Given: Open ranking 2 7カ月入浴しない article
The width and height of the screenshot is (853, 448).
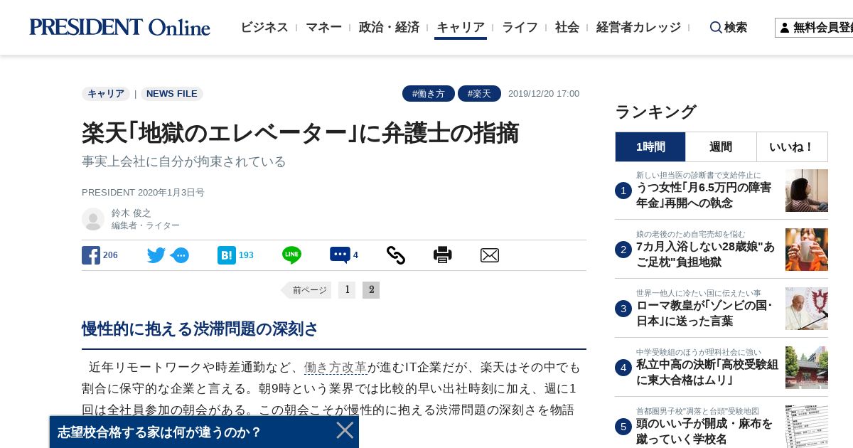Looking at the screenshot, I should (705, 255).
